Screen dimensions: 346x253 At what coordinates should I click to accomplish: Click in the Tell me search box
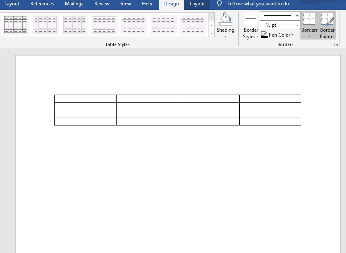coord(258,4)
